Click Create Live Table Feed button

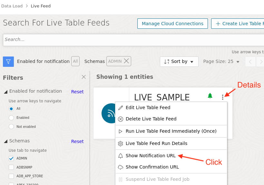[x=238, y=24]
